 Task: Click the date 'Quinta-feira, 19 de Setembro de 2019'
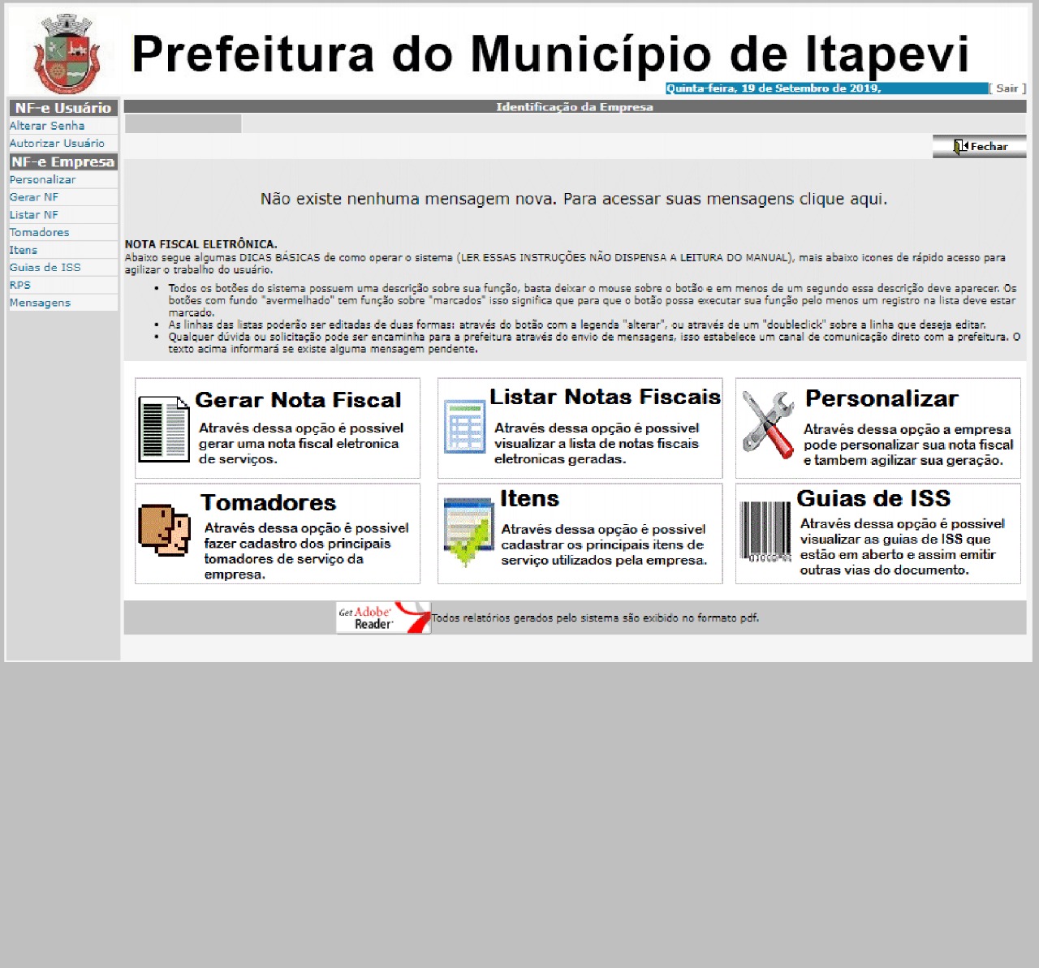click(773, 88)
